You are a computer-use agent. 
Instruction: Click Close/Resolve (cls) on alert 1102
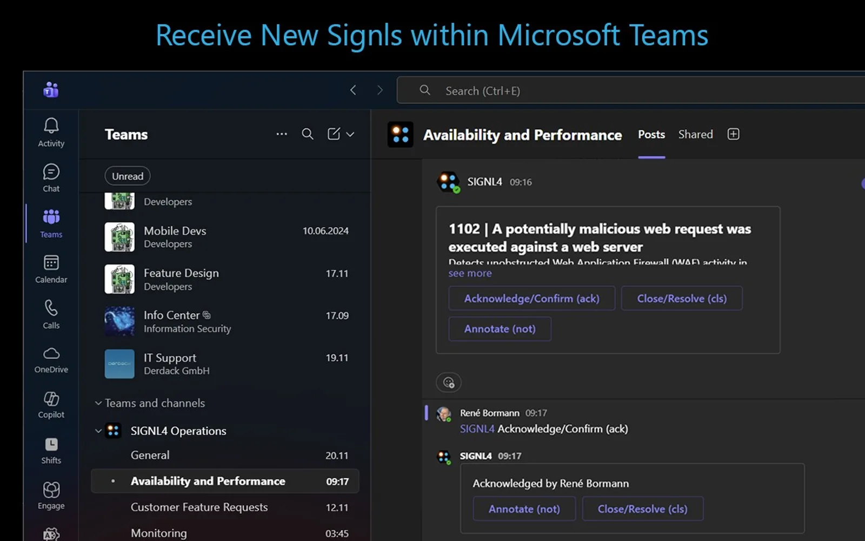point(682,299)
